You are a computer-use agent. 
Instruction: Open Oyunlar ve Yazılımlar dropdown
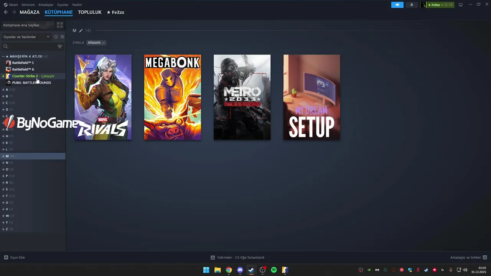coord(26,37)
